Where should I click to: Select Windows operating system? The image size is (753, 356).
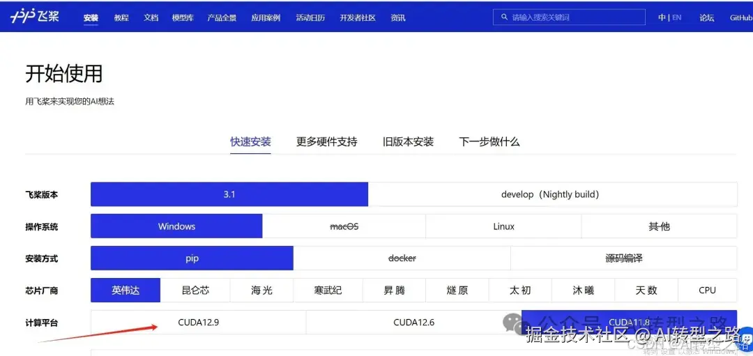tap(176, 226)
